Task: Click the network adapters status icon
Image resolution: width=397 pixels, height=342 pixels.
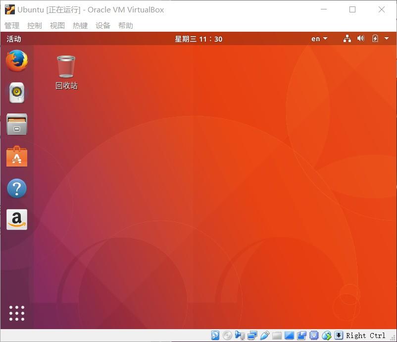Action: coord(252,336)
